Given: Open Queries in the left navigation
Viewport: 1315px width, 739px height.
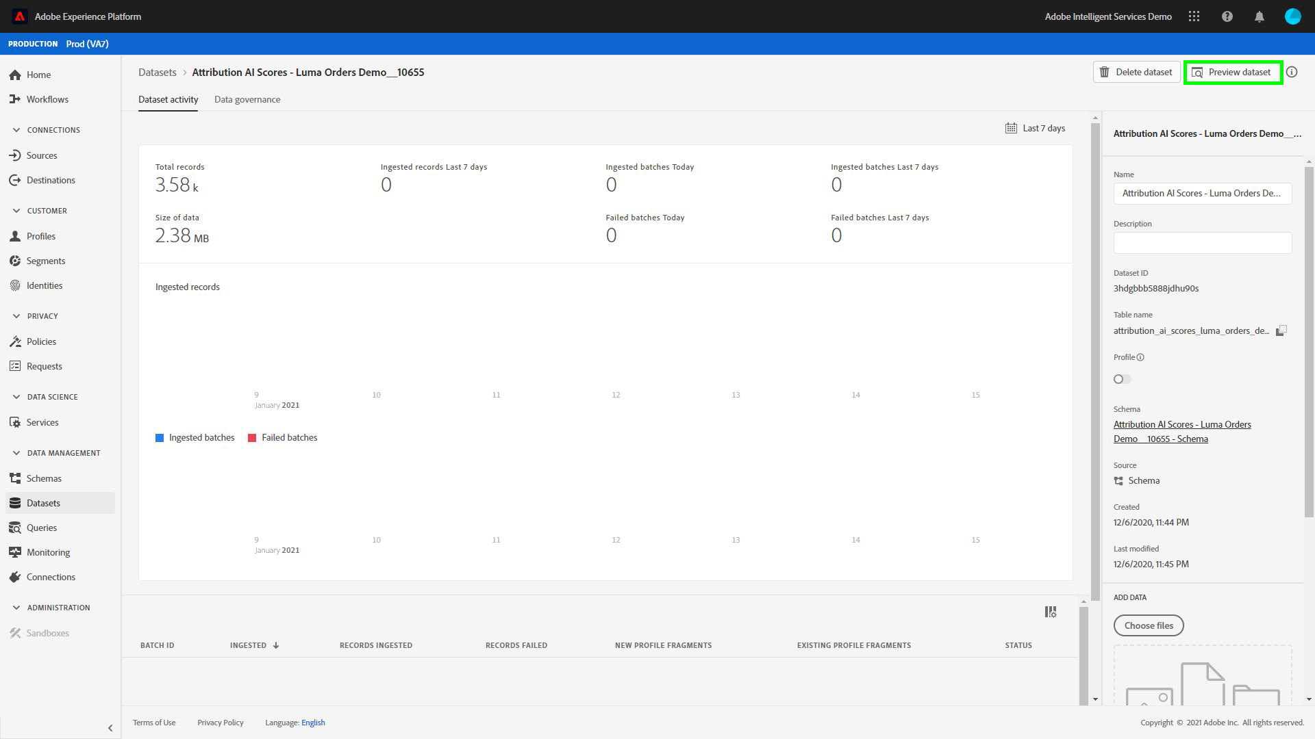Looking at the screenshot, I should [42, 528].
